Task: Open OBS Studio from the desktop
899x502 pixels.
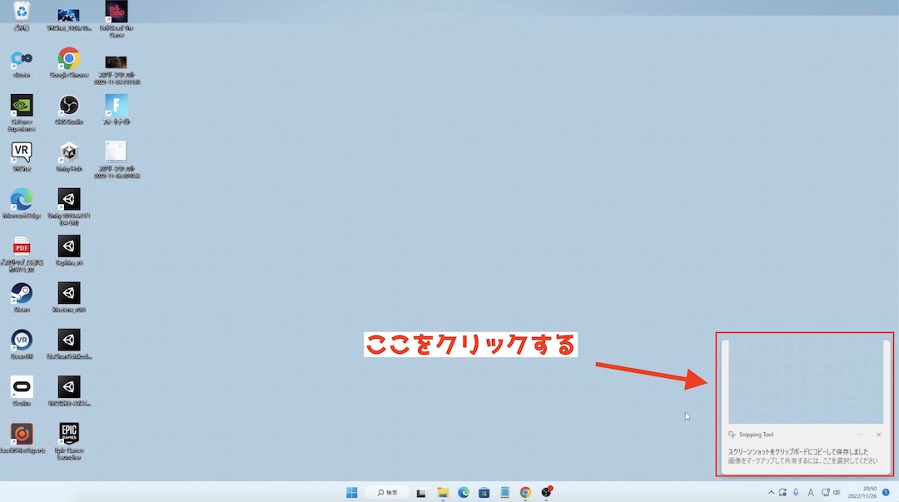Action: coord(67,107)
